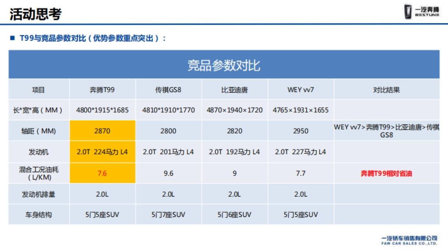Select the wheelbase ranking result starting with WEY vv7>
The width and height of the screenshot is (448, 252).
click(x=386, y=131)
